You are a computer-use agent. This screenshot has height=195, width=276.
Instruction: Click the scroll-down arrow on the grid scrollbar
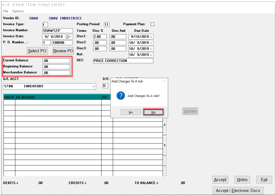(165, 166)
